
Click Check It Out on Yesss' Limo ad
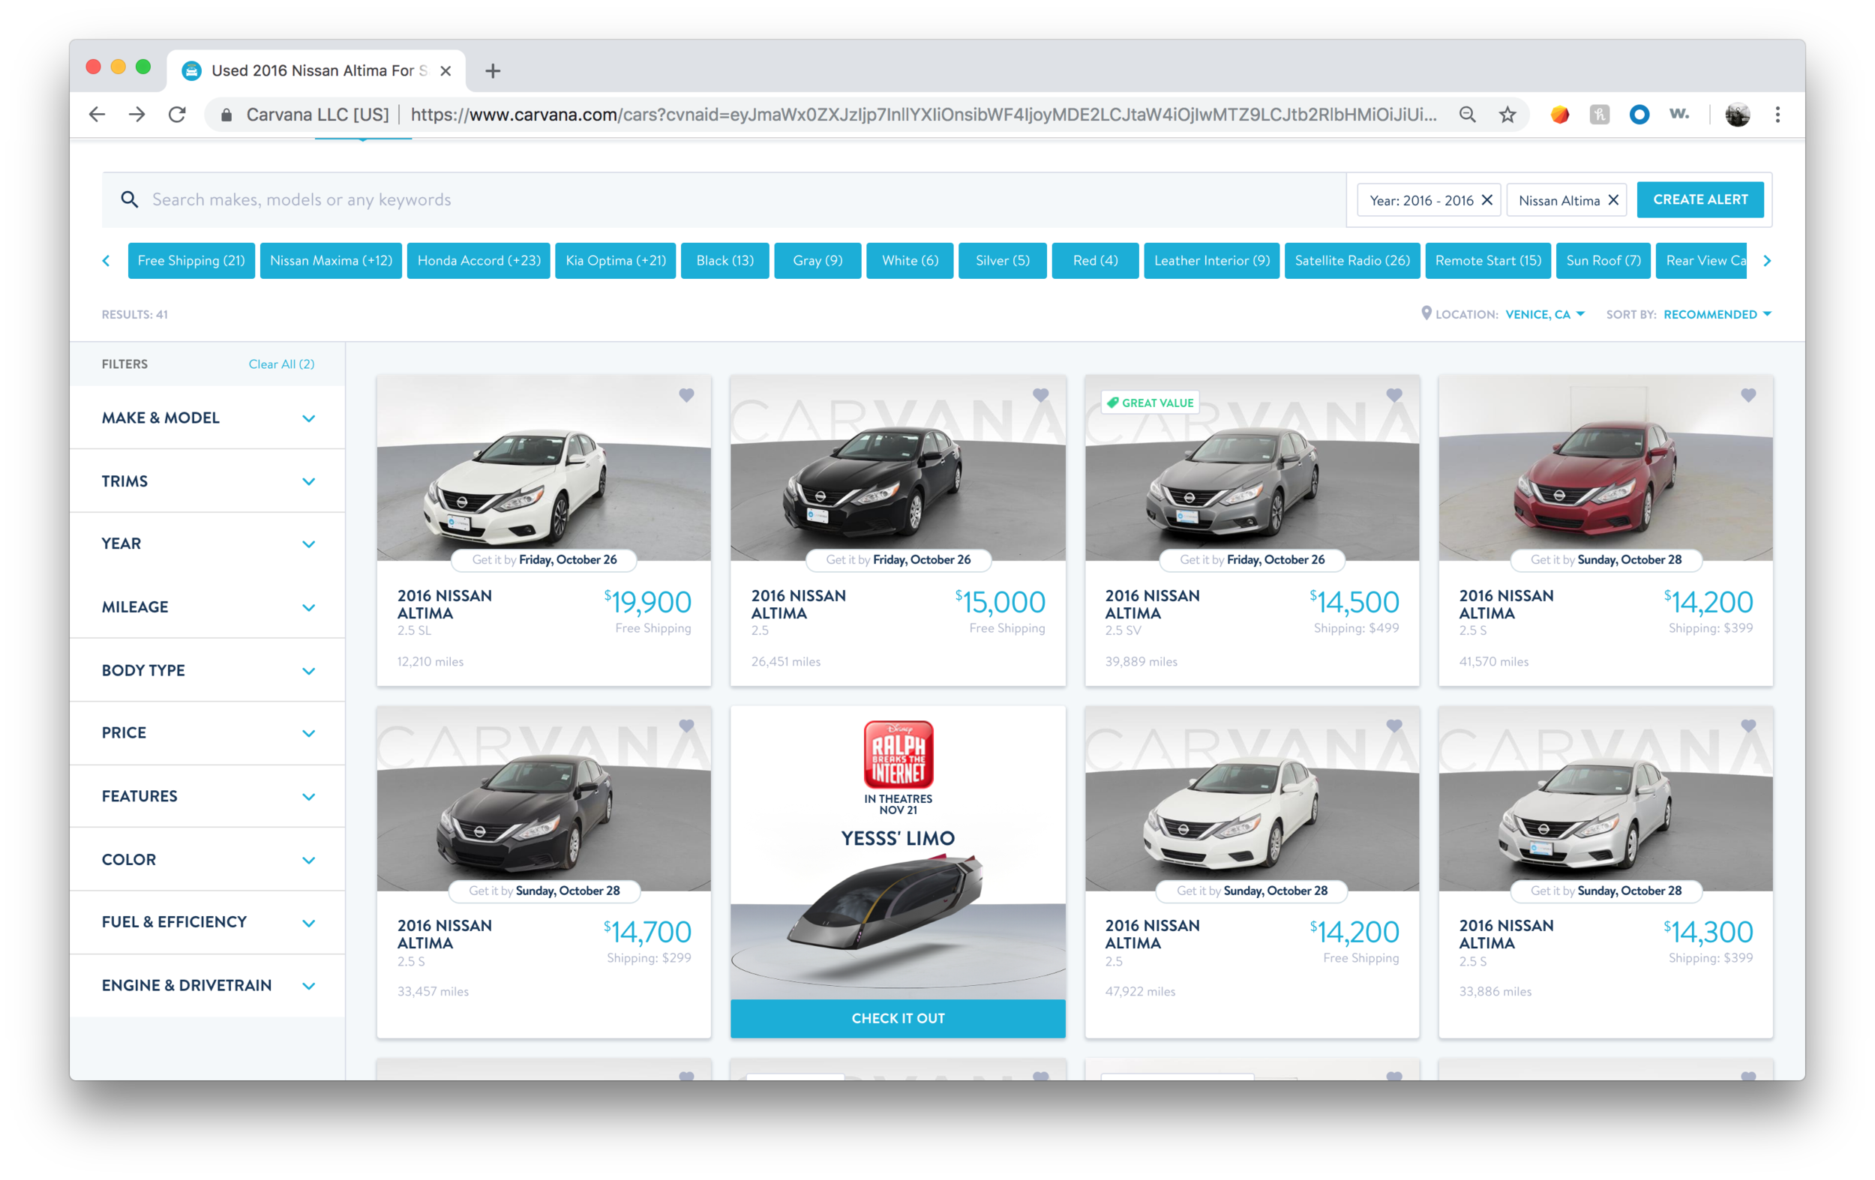pyautogui.click(x=898, y=1018)
